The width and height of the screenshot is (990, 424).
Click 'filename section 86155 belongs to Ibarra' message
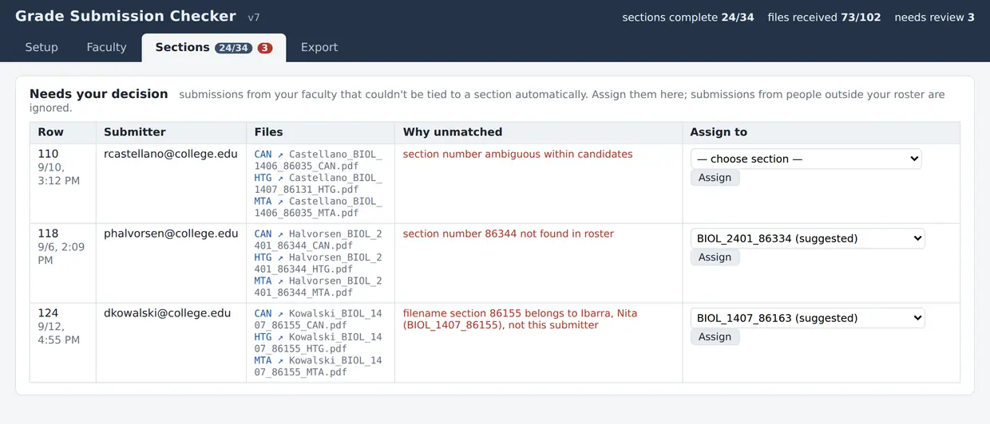click(520, 319)
